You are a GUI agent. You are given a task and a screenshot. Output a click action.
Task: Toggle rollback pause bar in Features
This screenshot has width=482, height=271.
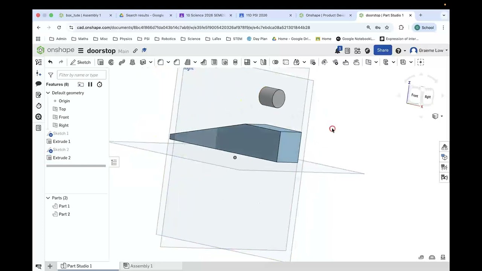[90, 84]
